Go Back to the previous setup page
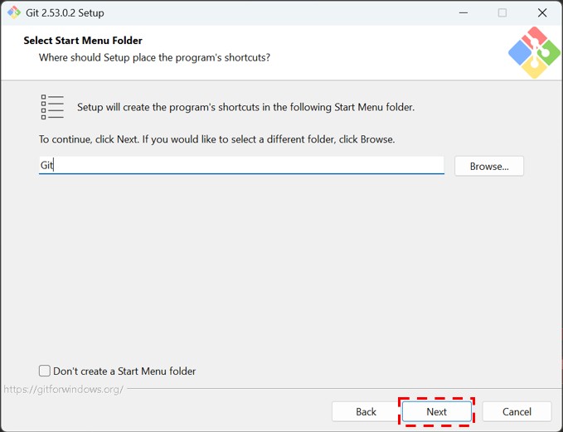This screenshot has height=432, width=563. click(x=366, y=411)
